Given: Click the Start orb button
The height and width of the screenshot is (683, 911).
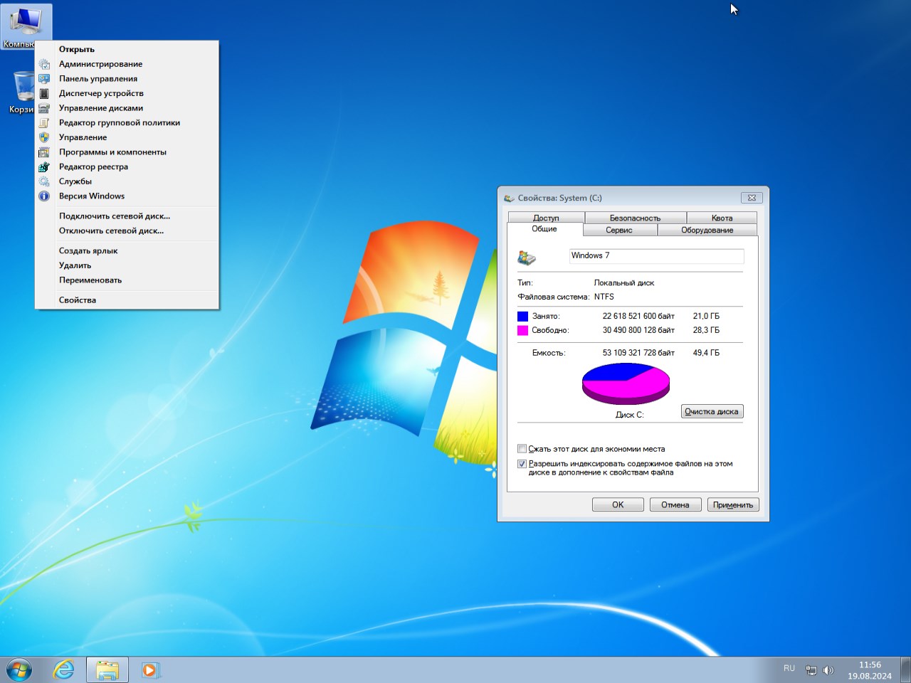Looking at the screenshot, I should (x=19, y=669).
